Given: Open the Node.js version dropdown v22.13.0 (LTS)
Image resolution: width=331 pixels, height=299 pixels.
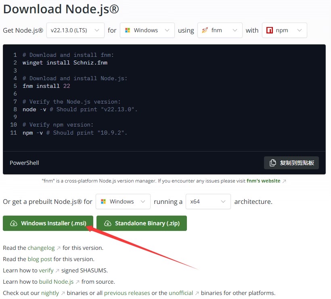Looking at the screenshot, I should 75,30.
